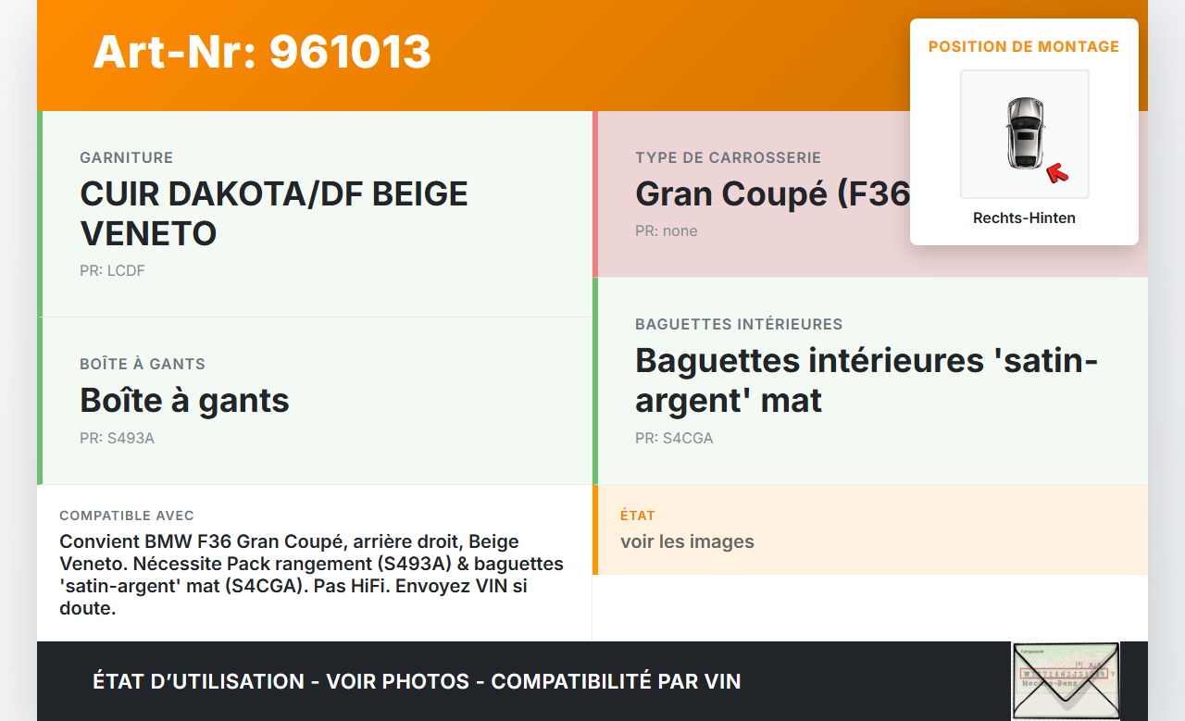The height and width of the screenshot is (721, 1185).
Task: Click the Art-Nr: 961013 heading
Action: (262, 52)
